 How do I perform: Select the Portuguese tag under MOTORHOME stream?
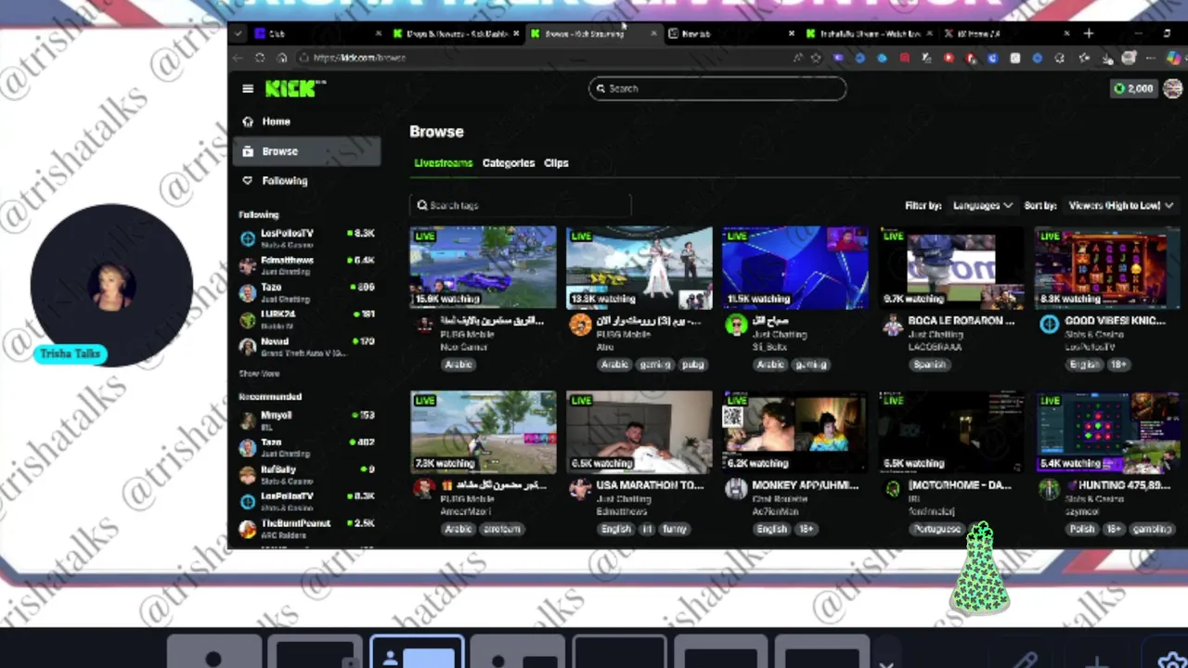(937, 529)
